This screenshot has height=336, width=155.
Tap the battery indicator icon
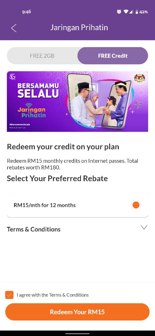137,12
